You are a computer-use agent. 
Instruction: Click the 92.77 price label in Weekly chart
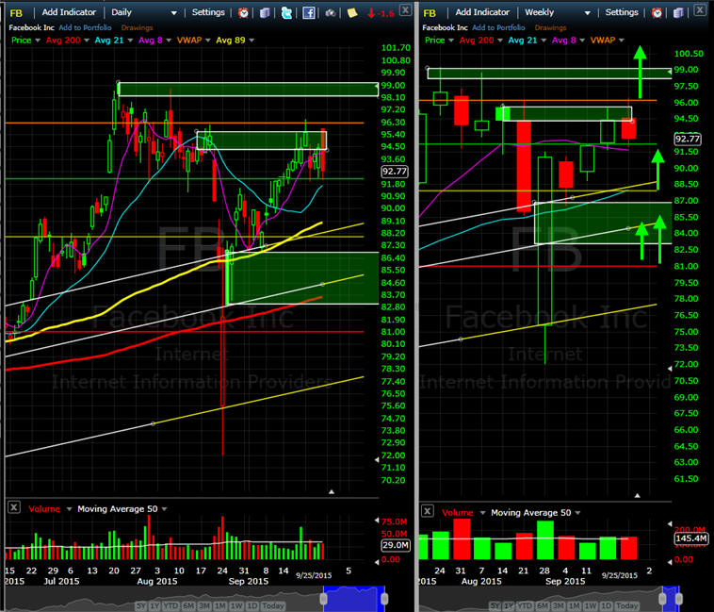pos(687,139)
